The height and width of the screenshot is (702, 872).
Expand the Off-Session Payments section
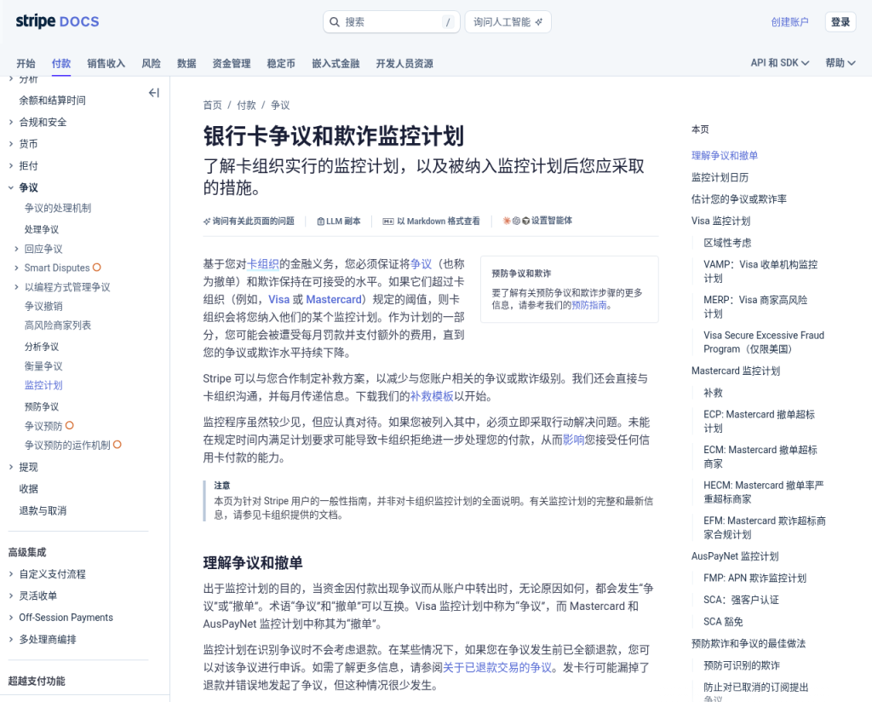coord(10,618)
